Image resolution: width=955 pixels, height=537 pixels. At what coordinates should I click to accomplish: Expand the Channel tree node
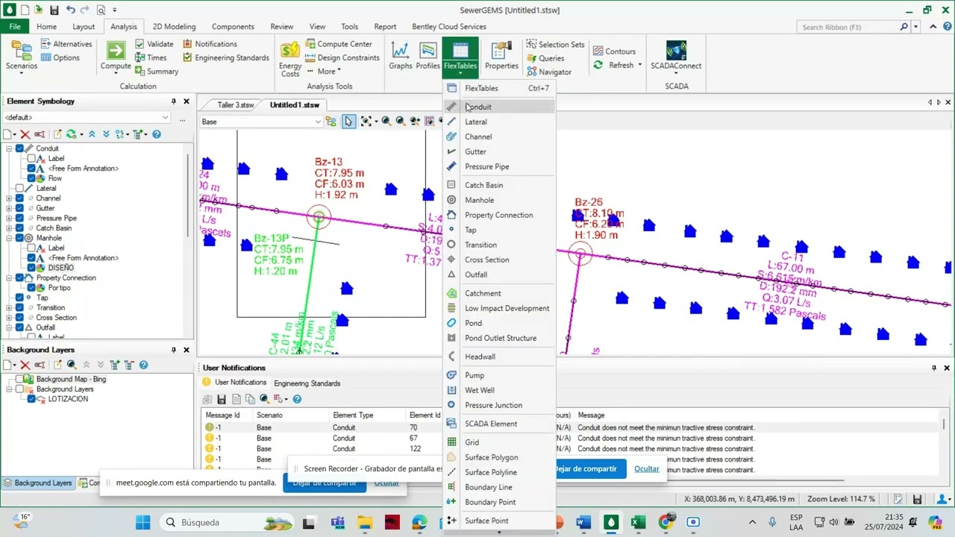(x=9, y=198)
